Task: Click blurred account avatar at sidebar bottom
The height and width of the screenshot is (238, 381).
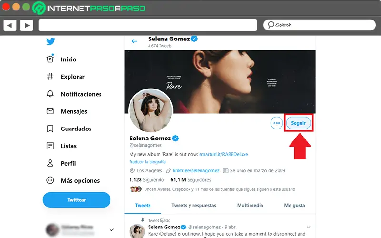Action: click(x=52, y=230)
